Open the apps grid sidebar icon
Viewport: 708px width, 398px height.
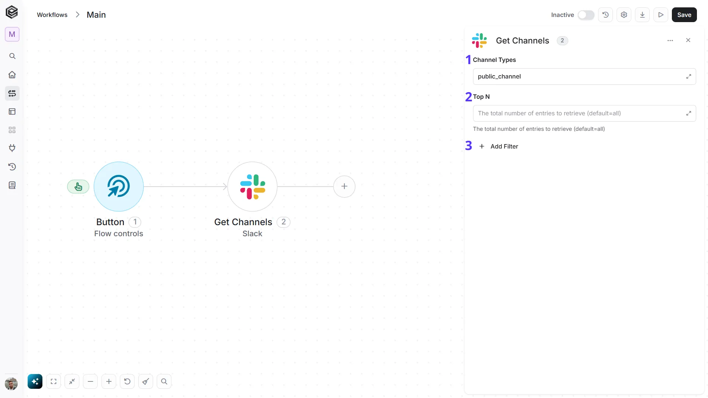coord(12,130)
